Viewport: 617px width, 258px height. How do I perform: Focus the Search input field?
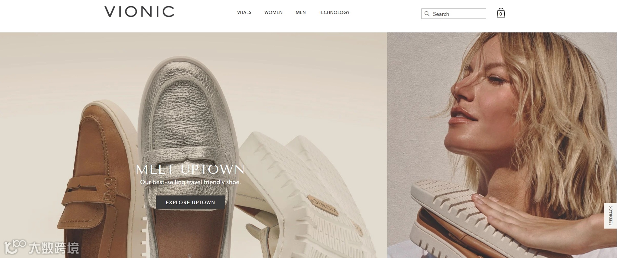pos(453,14)
